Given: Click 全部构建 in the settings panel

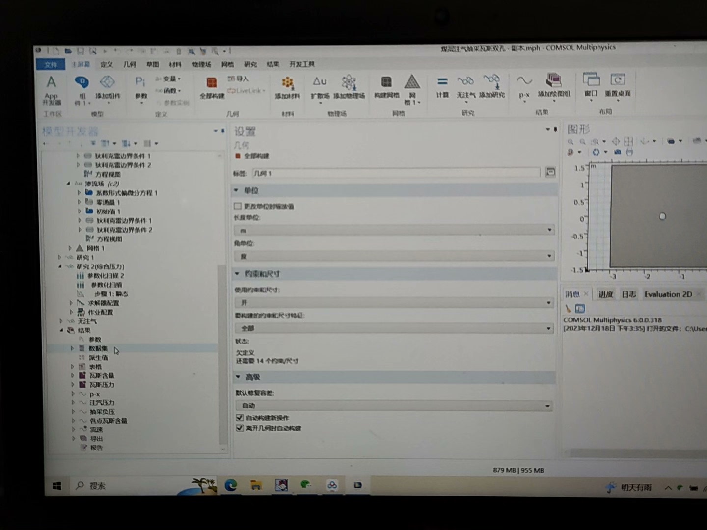Looking at the screenshot, I should [x=252, y=156].
